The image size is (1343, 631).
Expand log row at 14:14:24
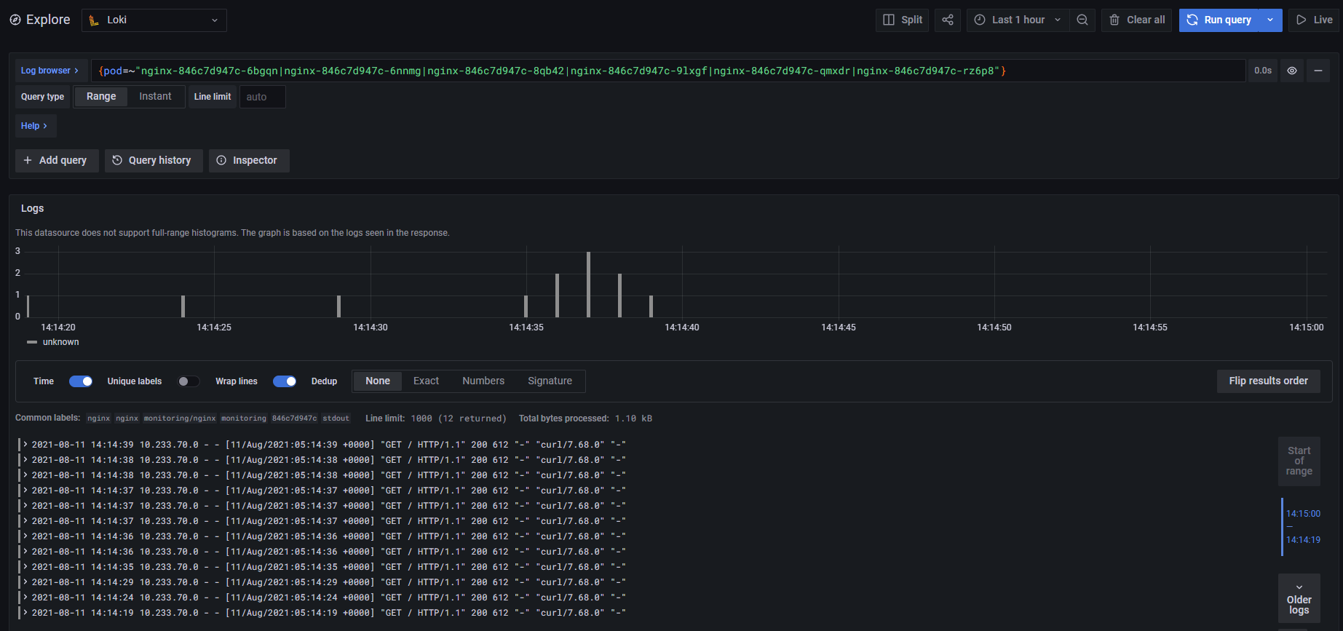coord(25,597)
